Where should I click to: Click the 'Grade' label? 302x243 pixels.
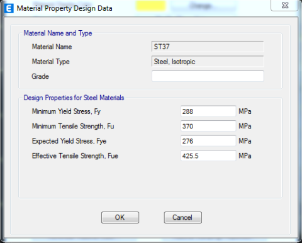(40, 76)
